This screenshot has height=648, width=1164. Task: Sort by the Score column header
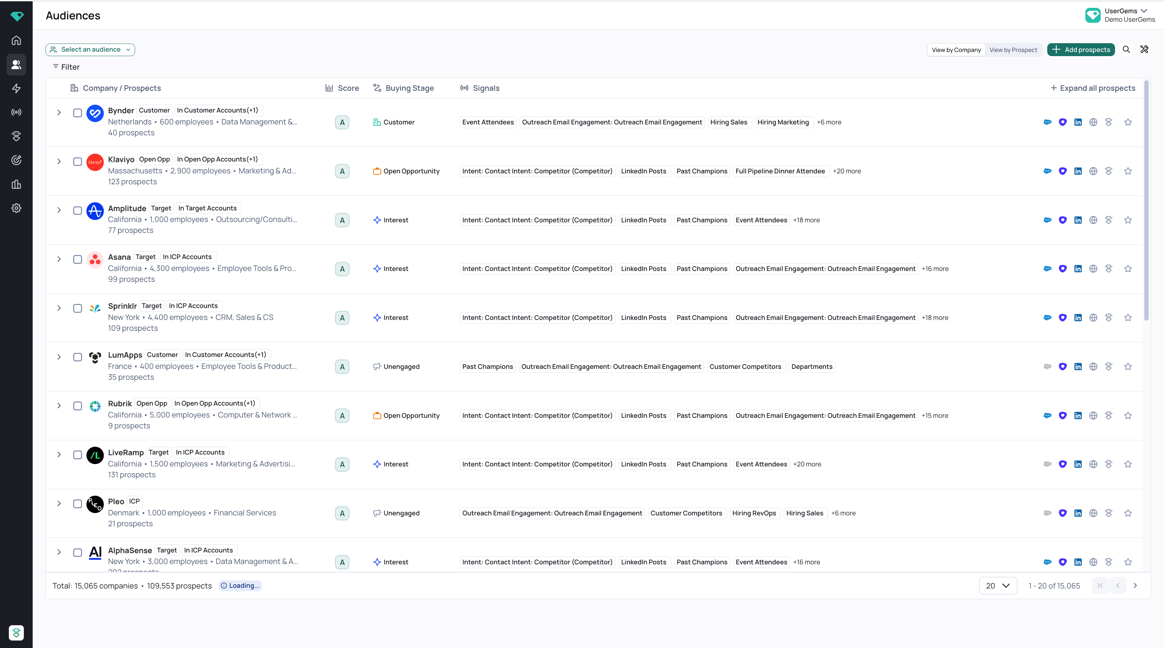tap(342, 88)
